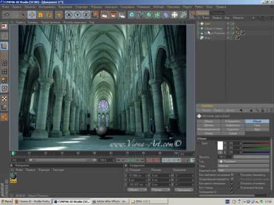274x205 pixels.
Task: Switch to Mozilla Firefox in taskbar
Action: [x=33, y=202]
